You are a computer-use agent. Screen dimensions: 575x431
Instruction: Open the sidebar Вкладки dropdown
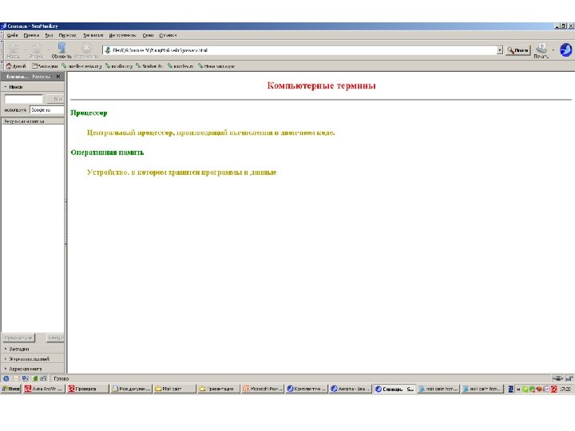42,77
